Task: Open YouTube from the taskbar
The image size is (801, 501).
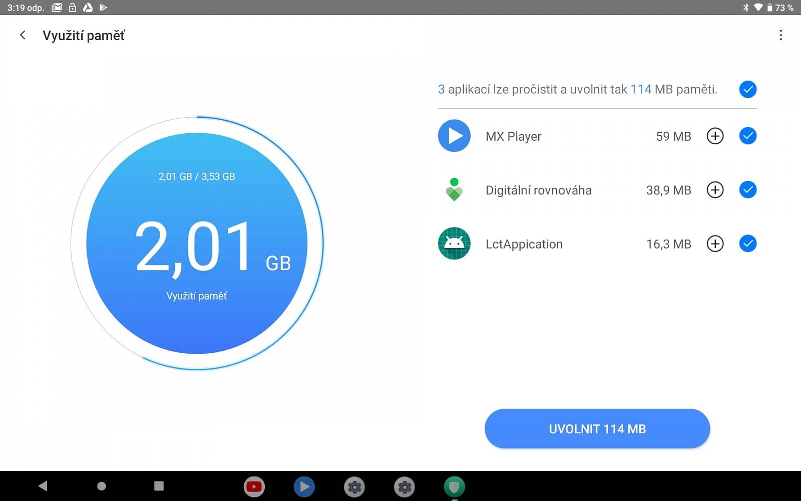Action: (254, 486)
